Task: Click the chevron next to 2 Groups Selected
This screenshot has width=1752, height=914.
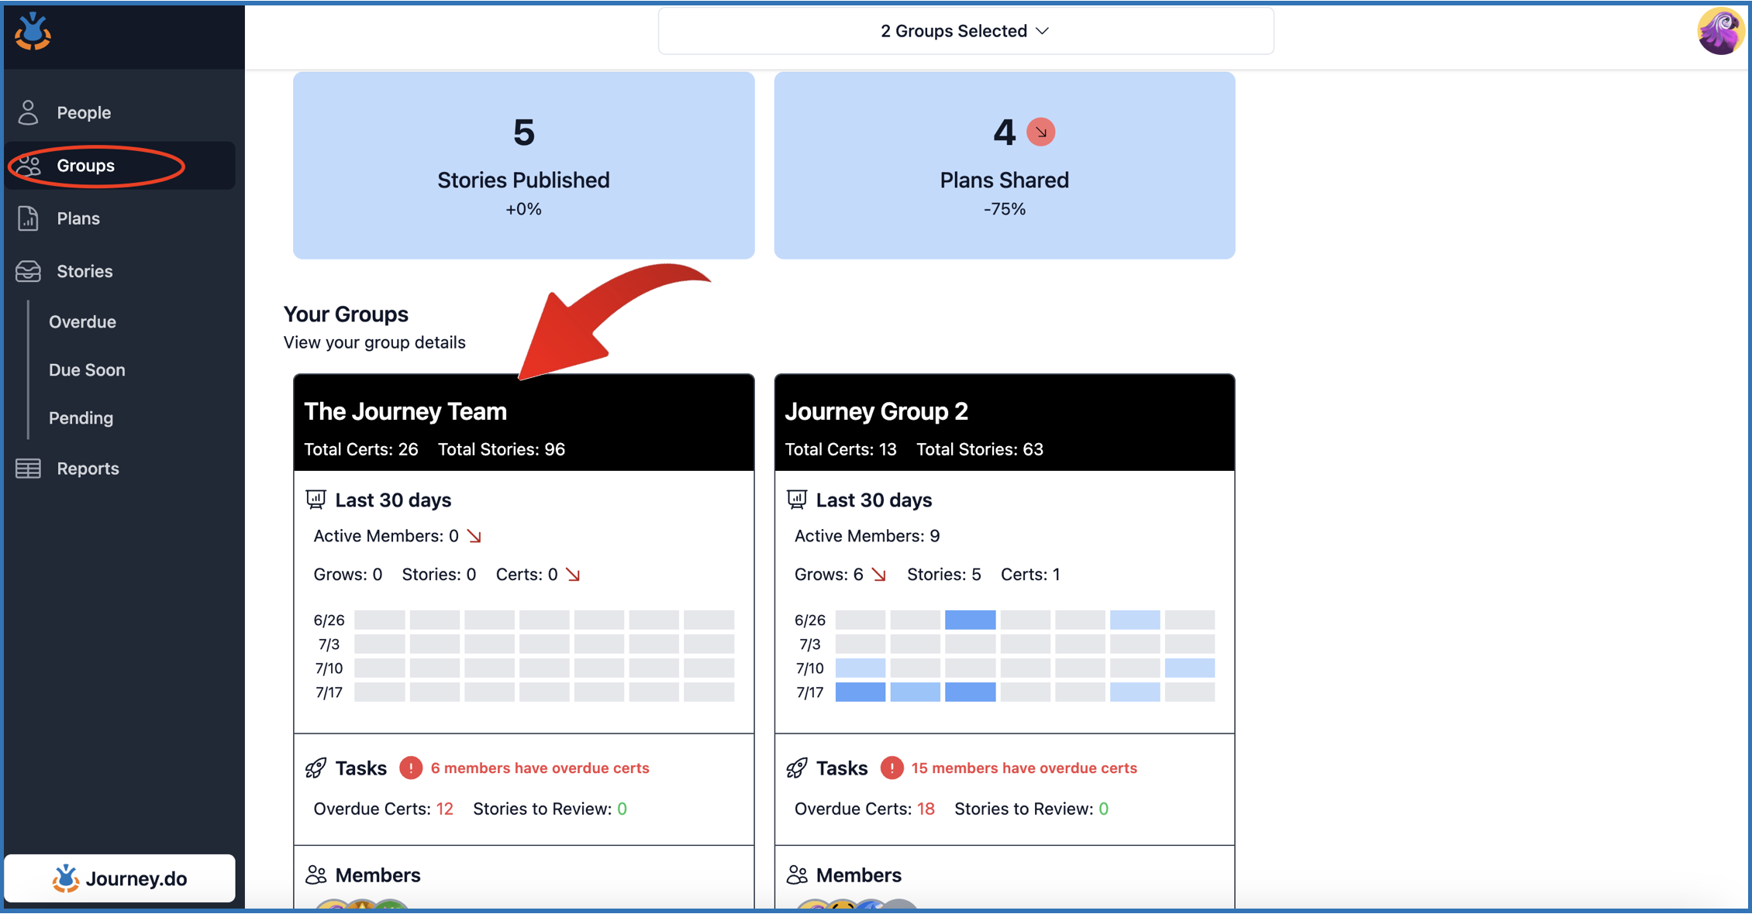Action: coord(1043,31)
